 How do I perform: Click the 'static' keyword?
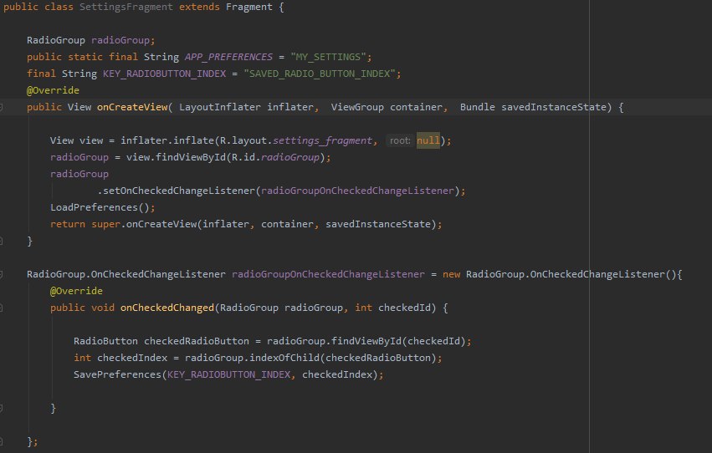85,57
